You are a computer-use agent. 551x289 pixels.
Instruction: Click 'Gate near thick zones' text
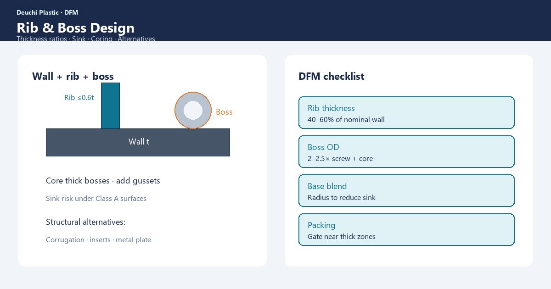click(x=342, y=237)
